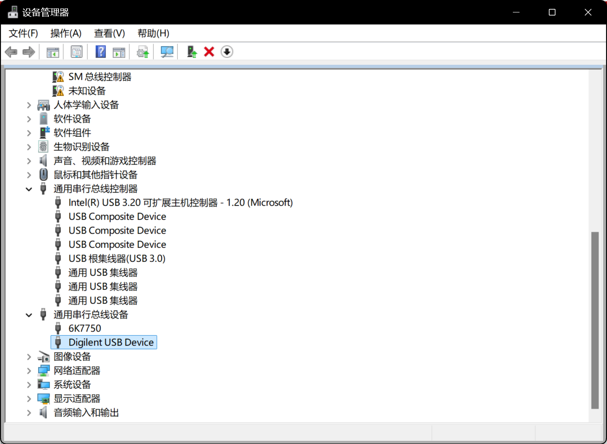Expand the 网络适配器 category
The image size is (607, 444).
tap(29, 371)
